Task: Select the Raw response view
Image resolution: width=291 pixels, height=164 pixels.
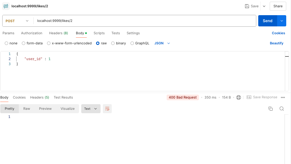Action: pos(27,109)
